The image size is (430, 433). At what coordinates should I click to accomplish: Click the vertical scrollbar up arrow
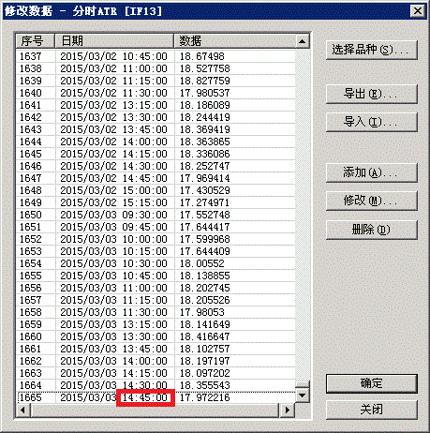coord(303,41)
